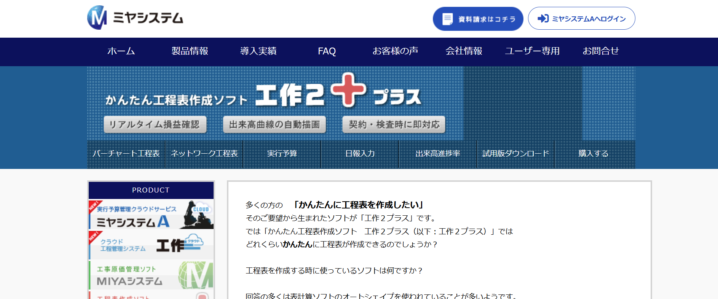718x299 pixels.
Task: Click the excavator CLOUD image on ミヤシステムA banner
Action: click(x=196, y=215)
